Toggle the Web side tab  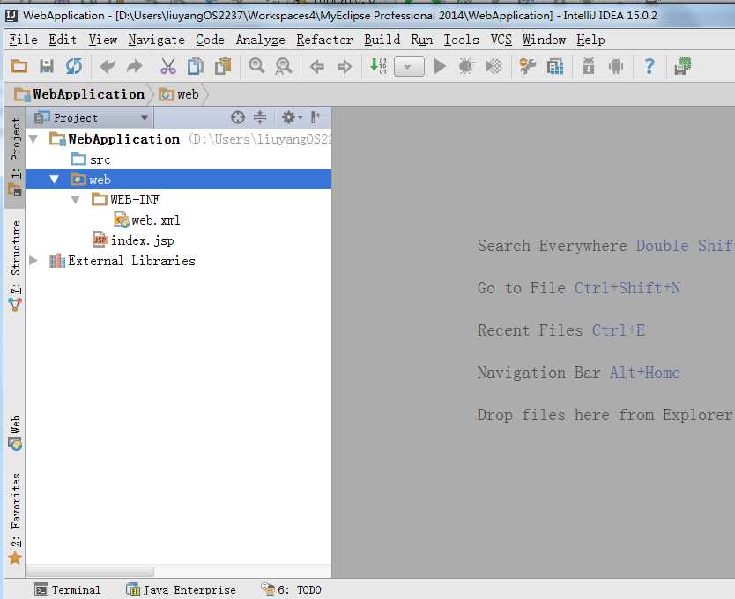coord(16,433)
